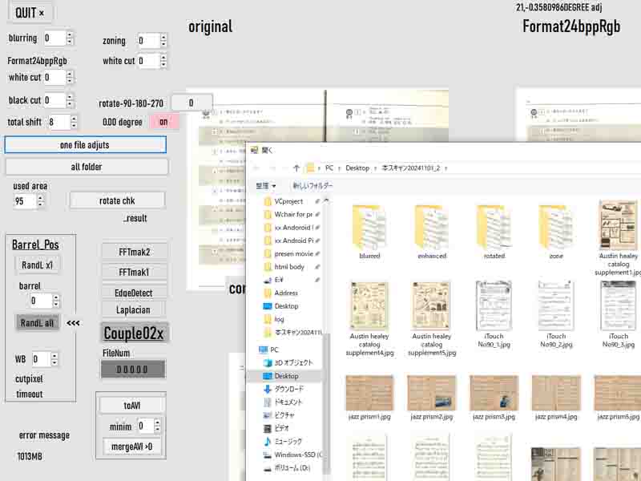Expand the PC node in navigation tree
Viewport: 641px width, 481px height.
[256, 350]
